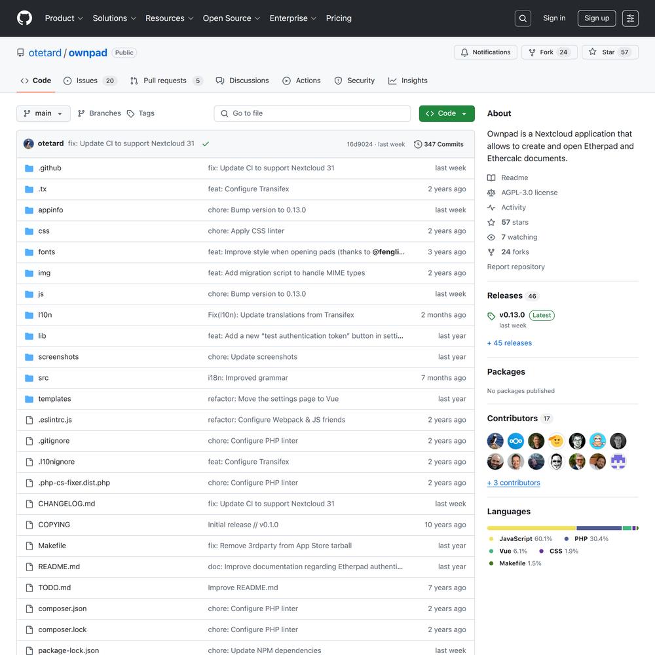Expand the Solutions menu

click(114, 18)
